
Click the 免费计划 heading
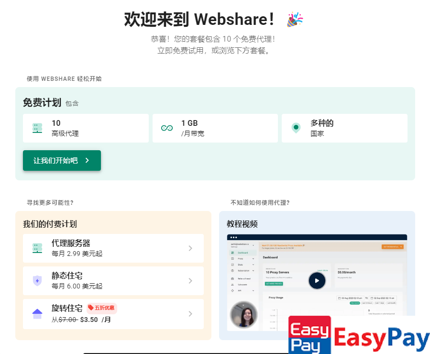point(42,102)
